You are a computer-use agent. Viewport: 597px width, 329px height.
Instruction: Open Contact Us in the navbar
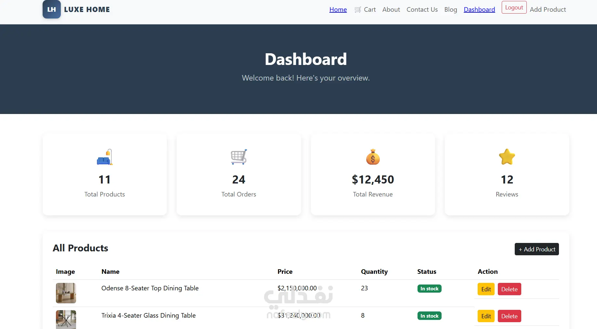[422, 10]
